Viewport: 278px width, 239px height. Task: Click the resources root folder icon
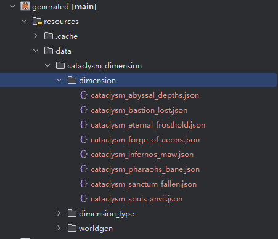click(x=37, y=22)
